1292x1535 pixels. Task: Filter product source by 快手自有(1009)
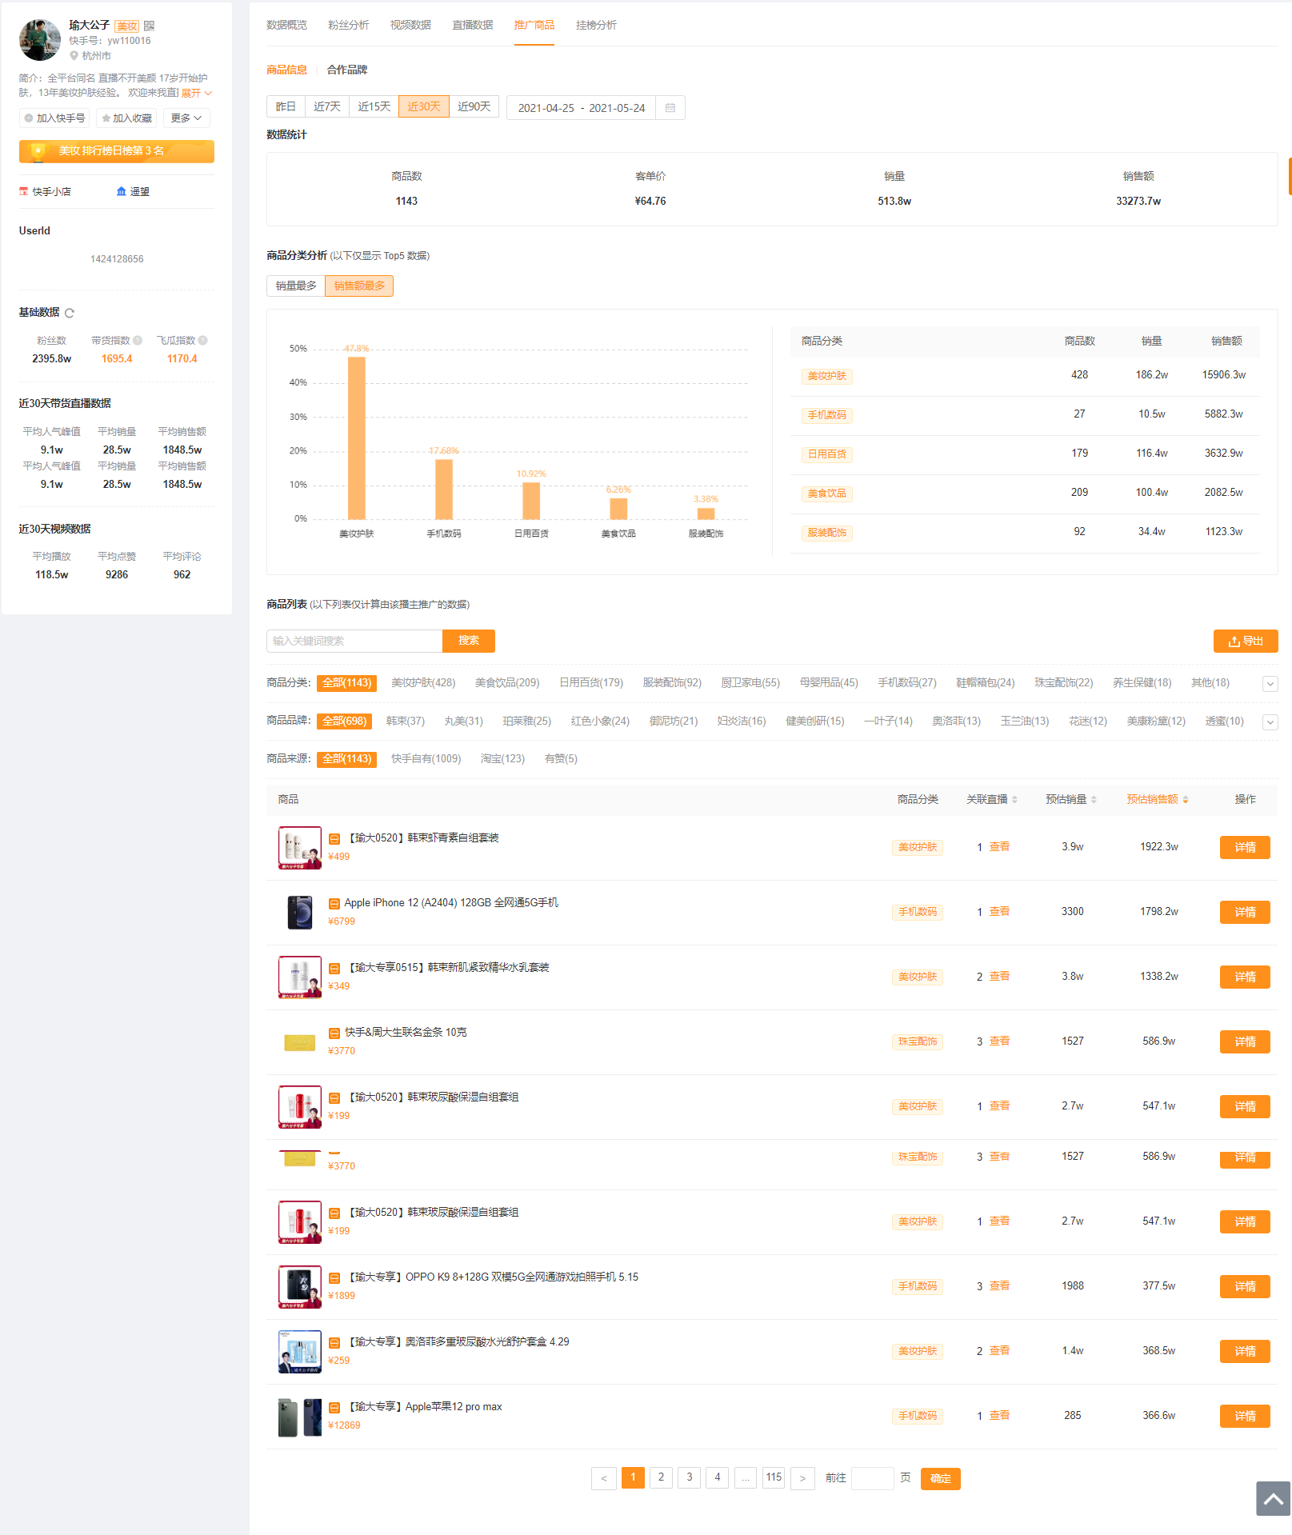click(x=426, y=759)
